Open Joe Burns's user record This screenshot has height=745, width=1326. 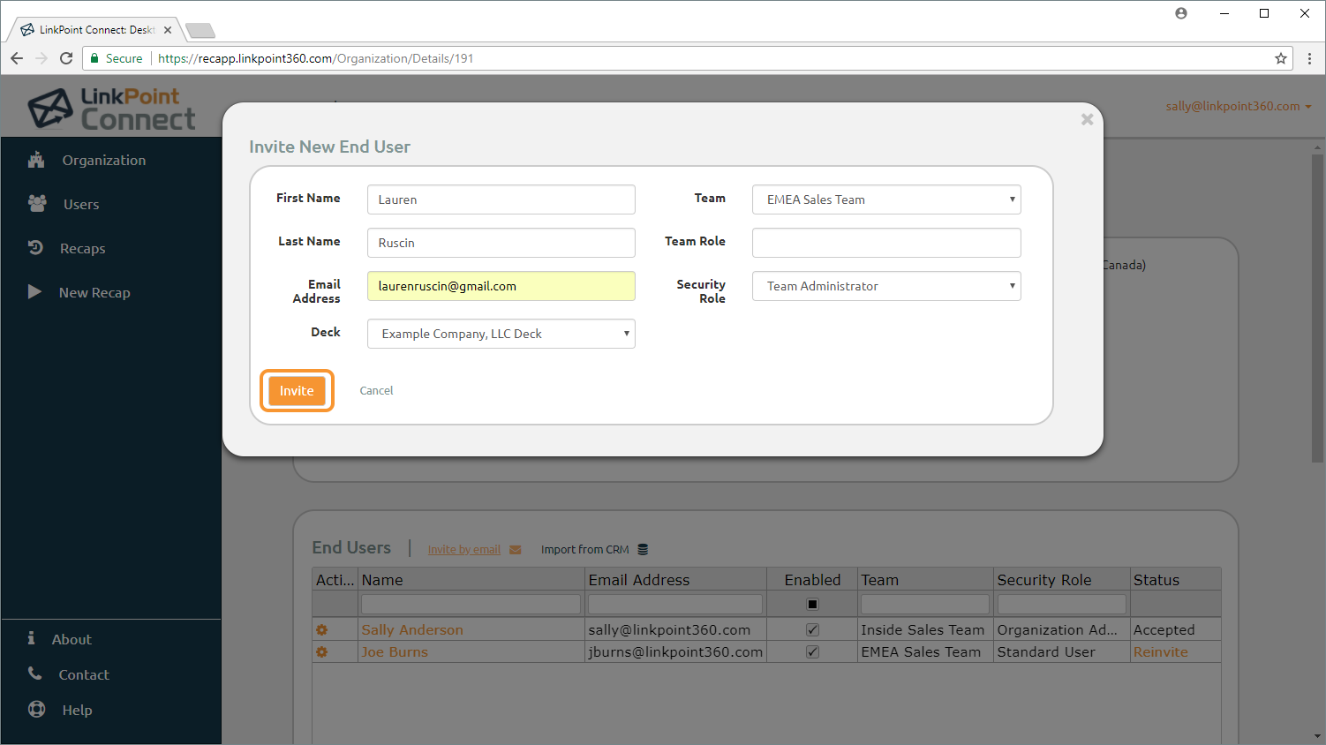click(395, 652)
